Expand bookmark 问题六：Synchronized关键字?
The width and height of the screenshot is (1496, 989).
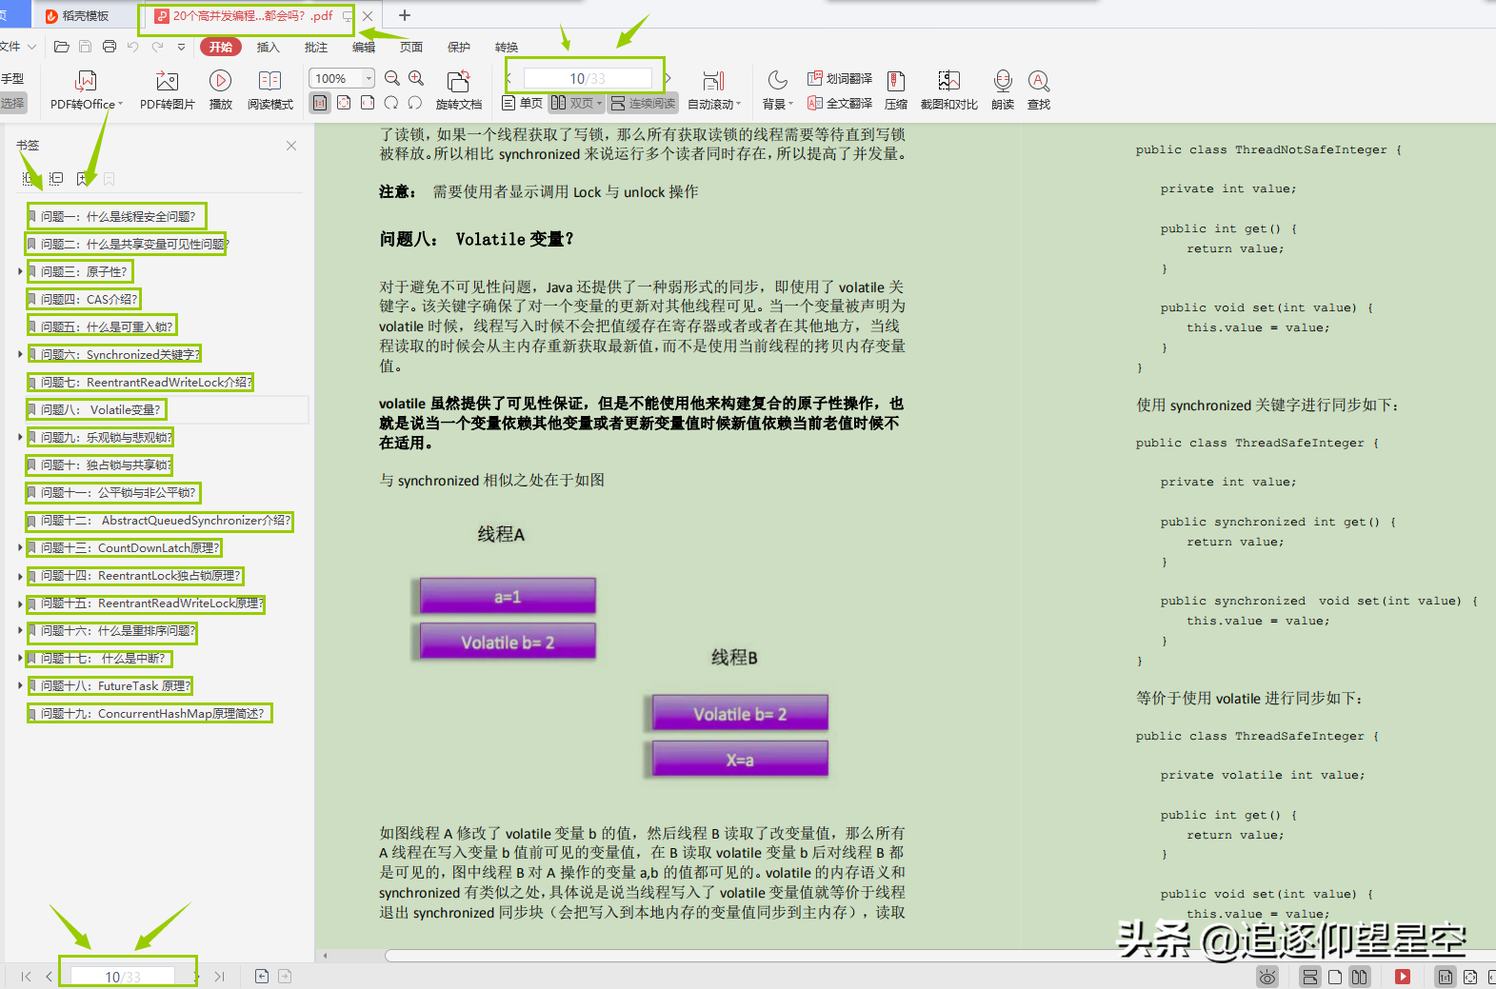[x=20, y=354]
